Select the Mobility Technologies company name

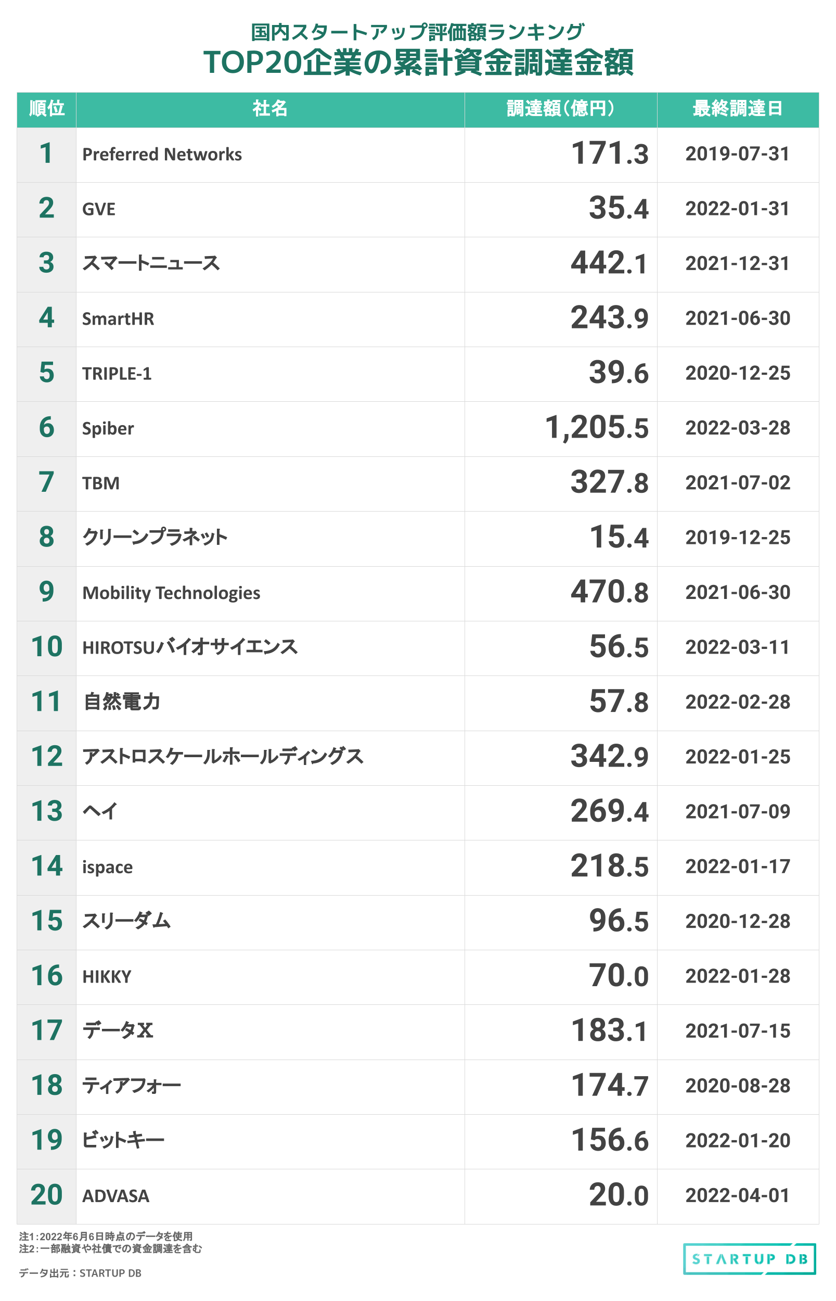coord(171,593)
